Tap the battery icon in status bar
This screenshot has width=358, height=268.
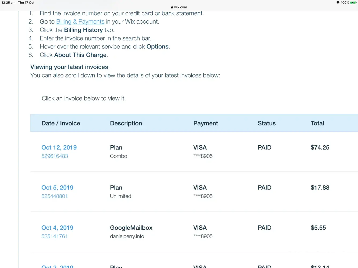pos(353,3)
